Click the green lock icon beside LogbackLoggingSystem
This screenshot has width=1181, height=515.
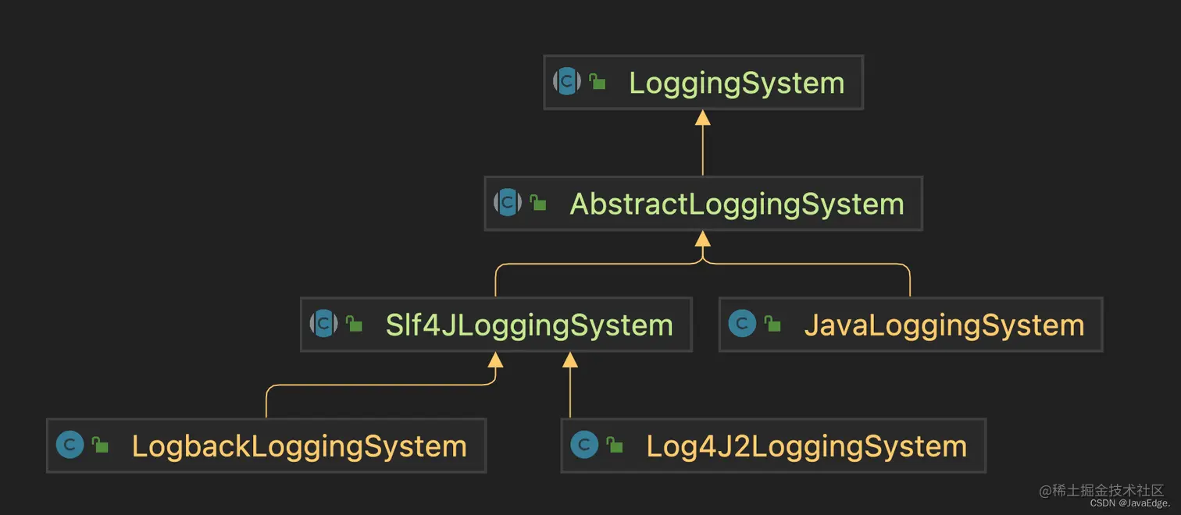coord(100,445)
